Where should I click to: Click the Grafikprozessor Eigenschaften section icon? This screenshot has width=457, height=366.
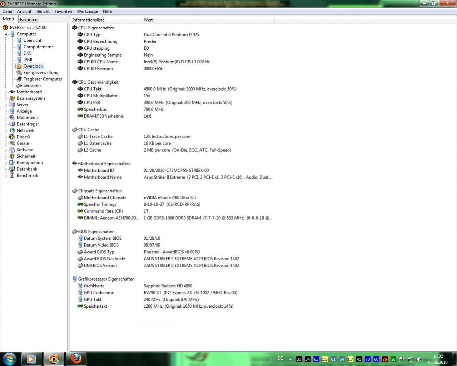74,279
